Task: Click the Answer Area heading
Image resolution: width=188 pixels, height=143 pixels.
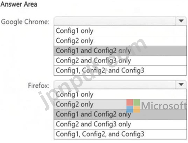Action: pyautogui.click(x=19, y=4)
